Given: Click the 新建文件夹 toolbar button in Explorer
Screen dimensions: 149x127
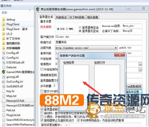Looking at the screenshot, I should coord(6,6).
